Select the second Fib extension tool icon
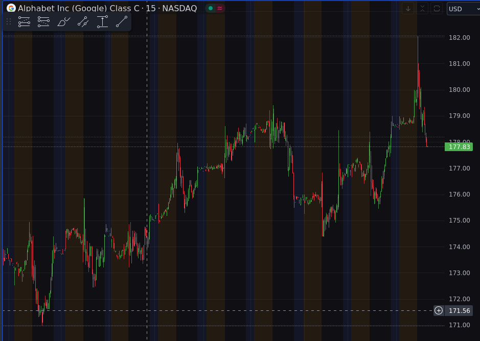The image size is (480, 341). (x=43, y=22)
